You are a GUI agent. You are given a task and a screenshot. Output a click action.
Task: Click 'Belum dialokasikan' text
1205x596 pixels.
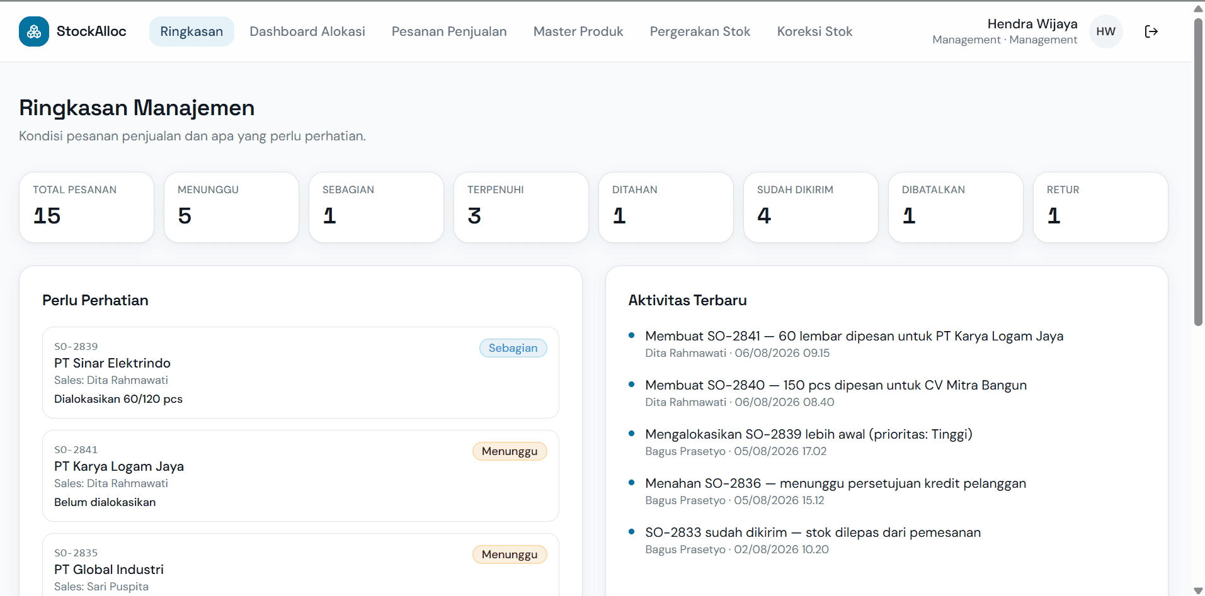click(x=105, y=502)
